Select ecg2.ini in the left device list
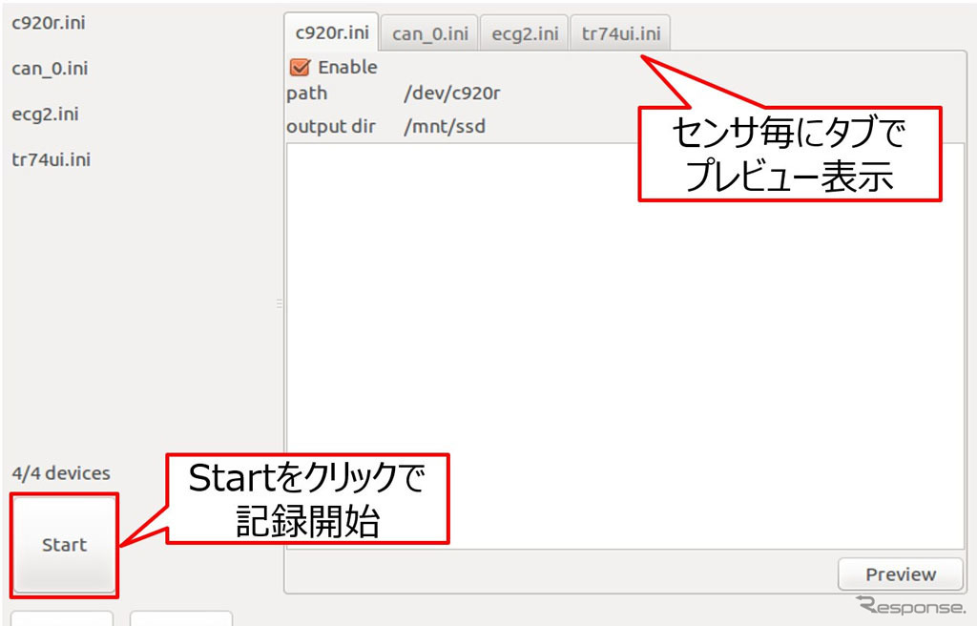The height and width of the screenshot is (626, 977). click(x=45, y=115)
